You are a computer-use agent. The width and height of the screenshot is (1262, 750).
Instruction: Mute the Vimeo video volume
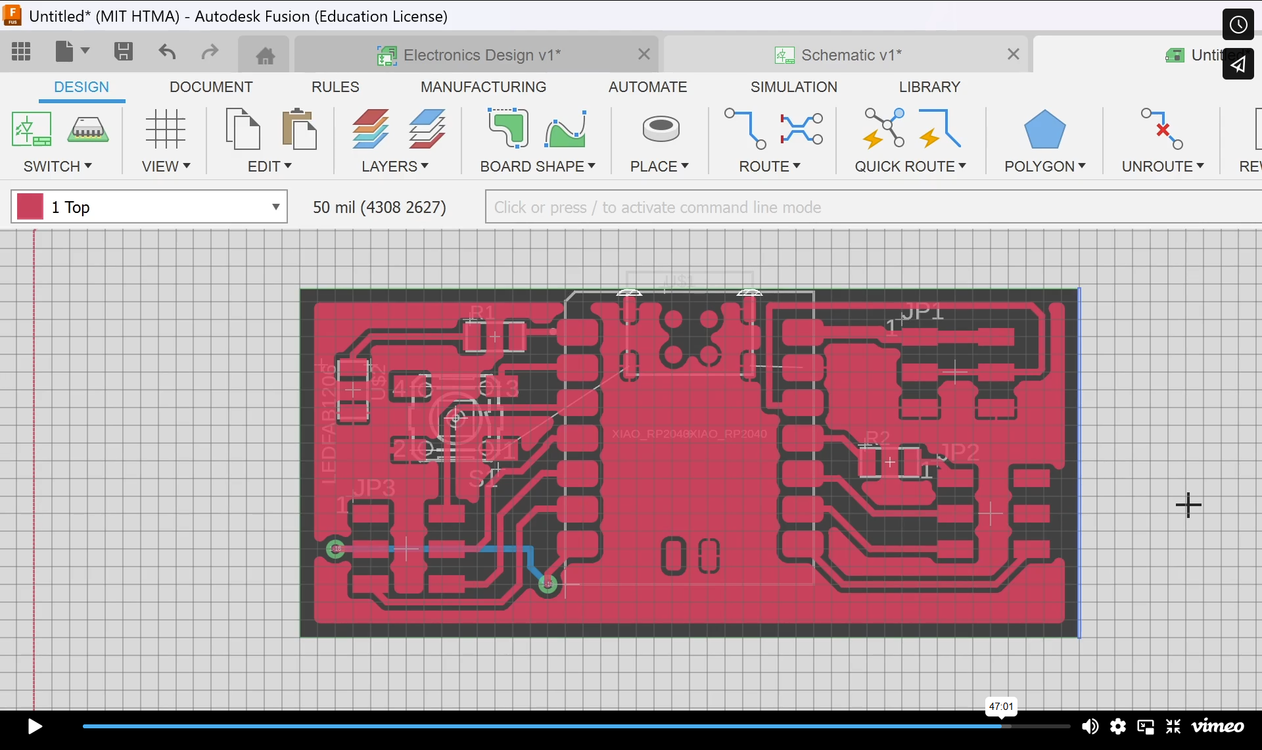click(x=1089, y=726)
